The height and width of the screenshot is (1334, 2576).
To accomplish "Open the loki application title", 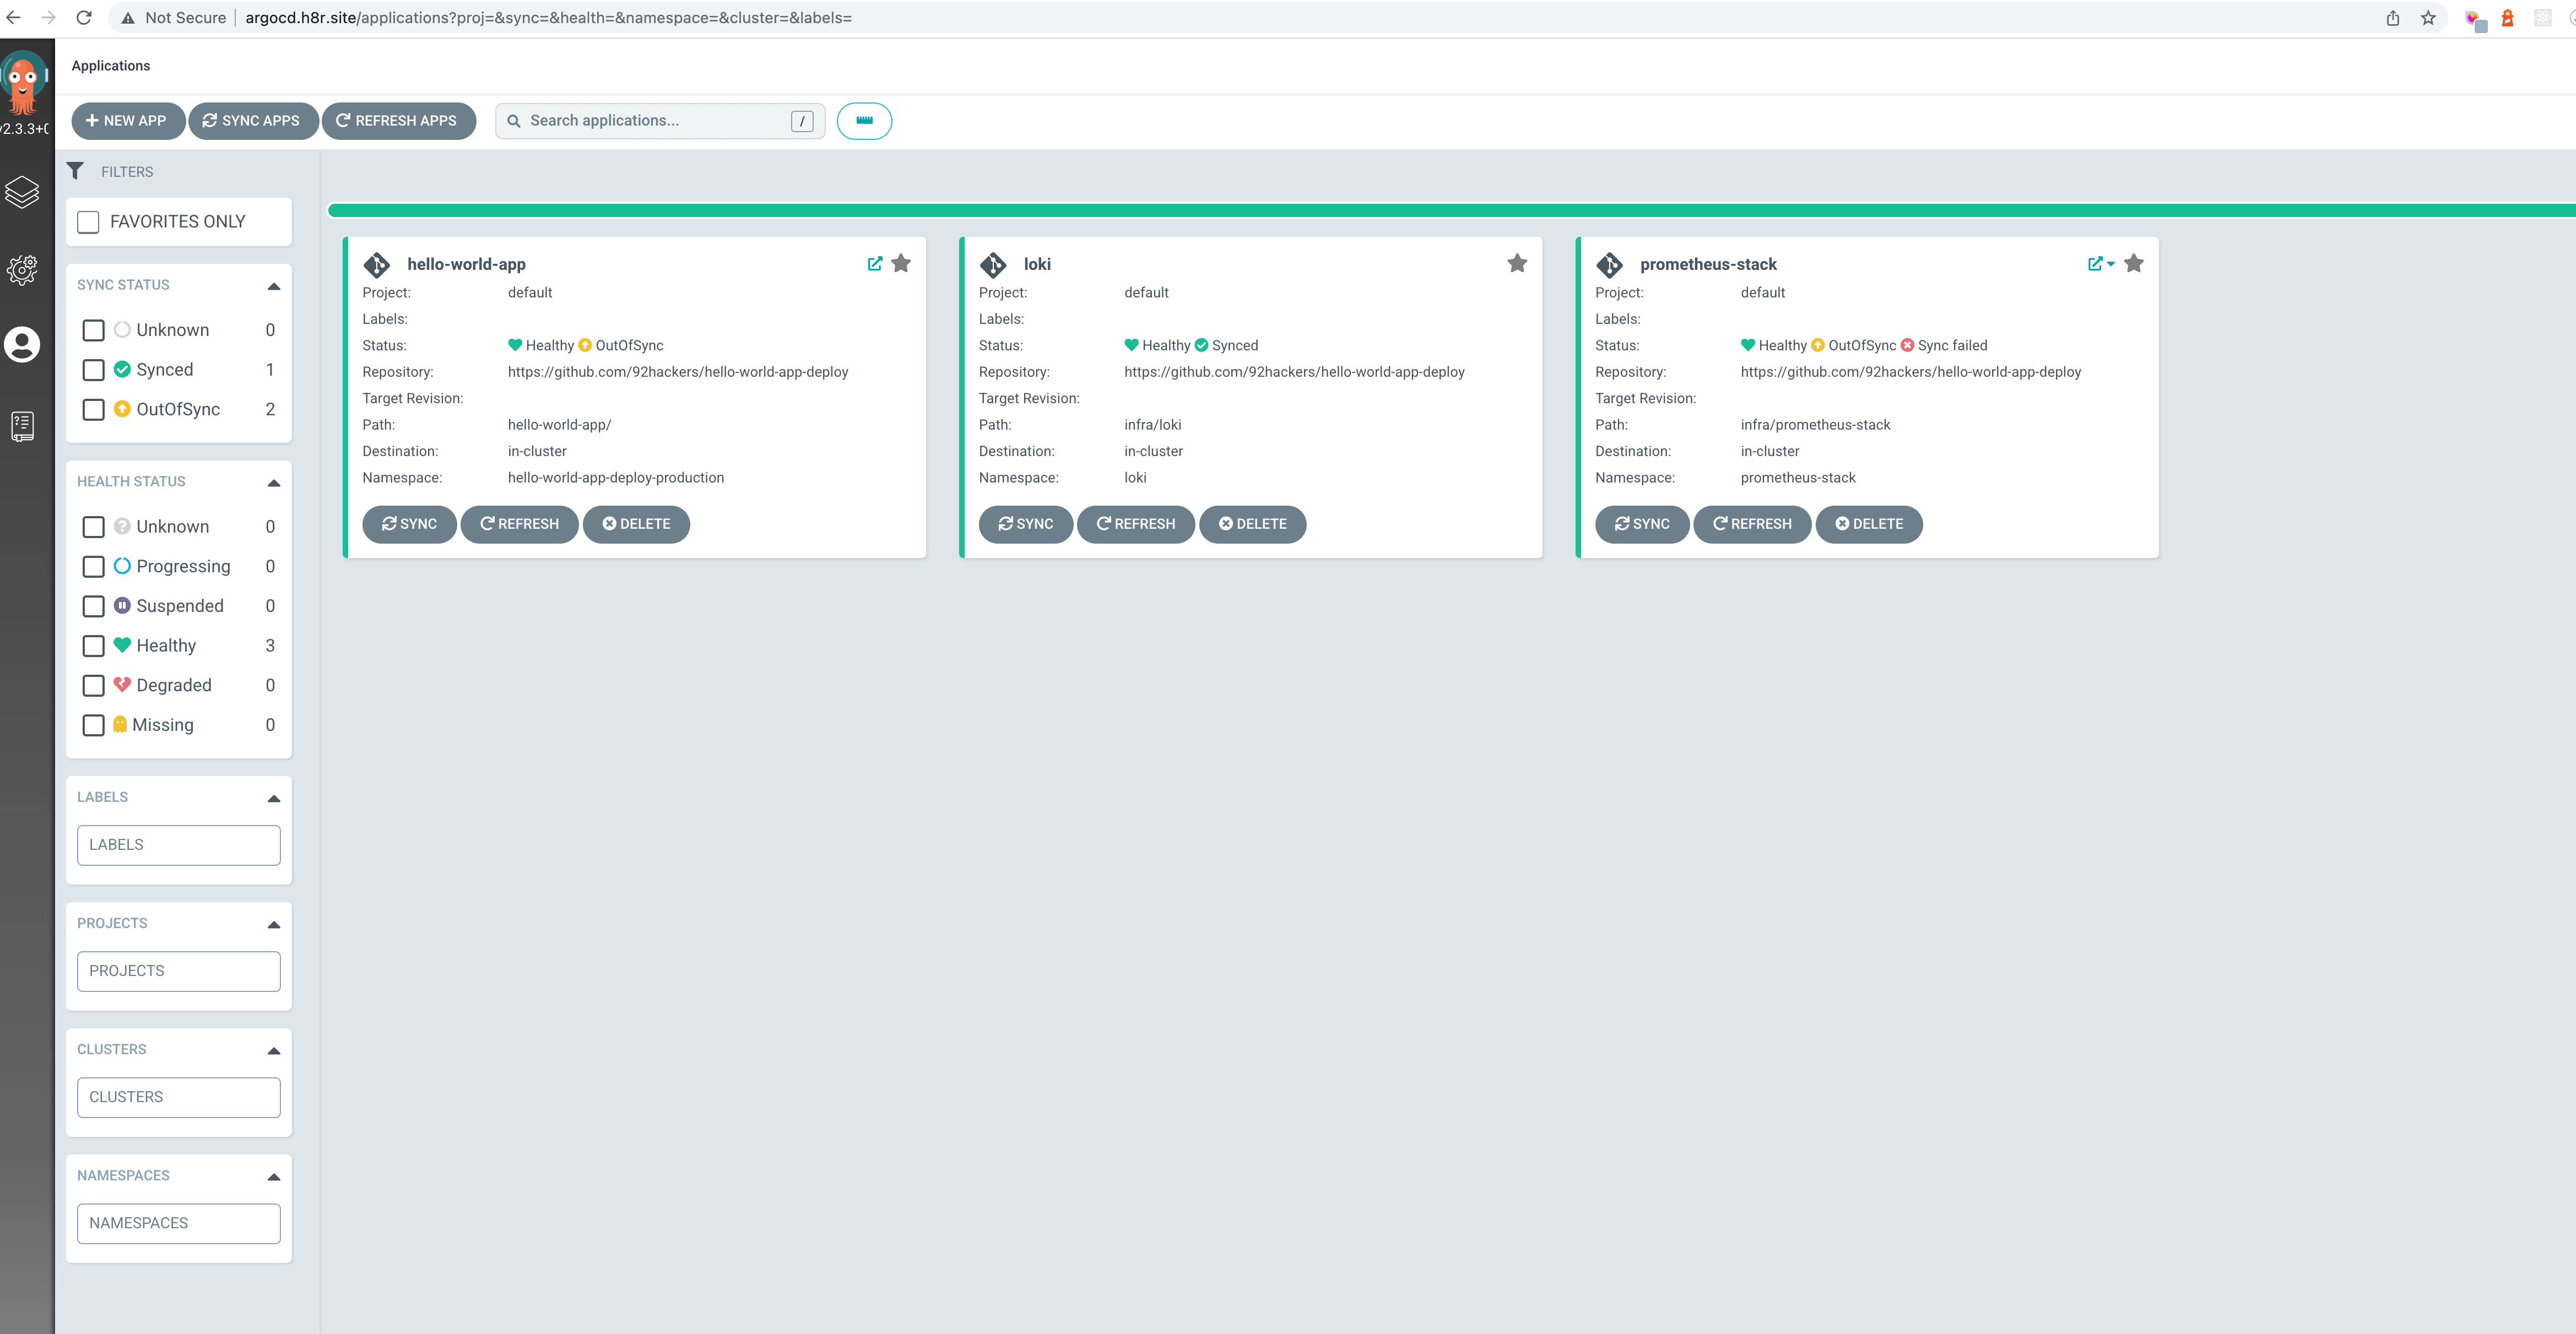I will (1037, 264).
